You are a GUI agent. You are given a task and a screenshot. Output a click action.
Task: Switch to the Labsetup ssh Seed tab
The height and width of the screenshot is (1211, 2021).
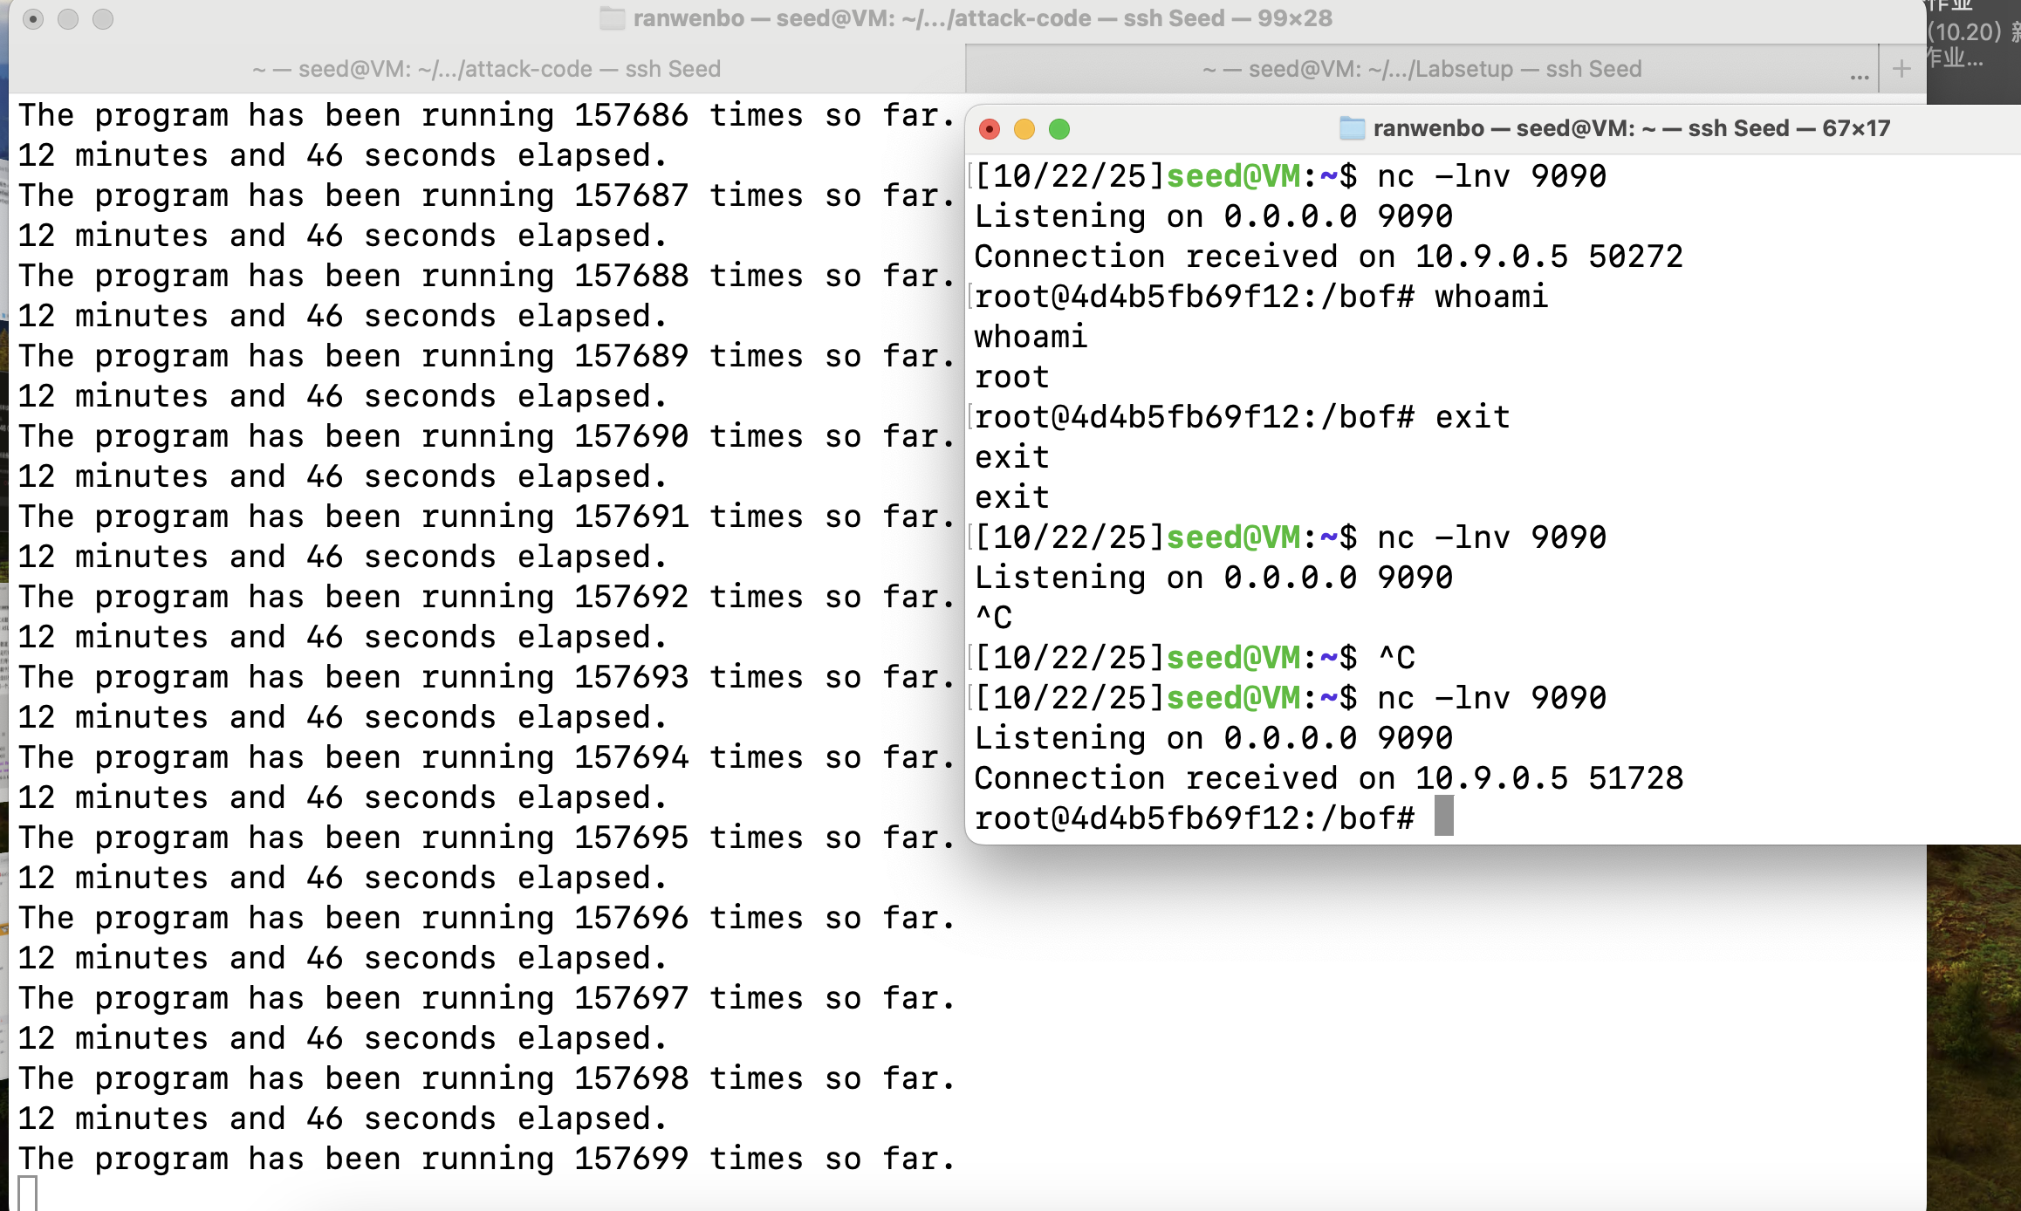click(x=1422, y=69)
